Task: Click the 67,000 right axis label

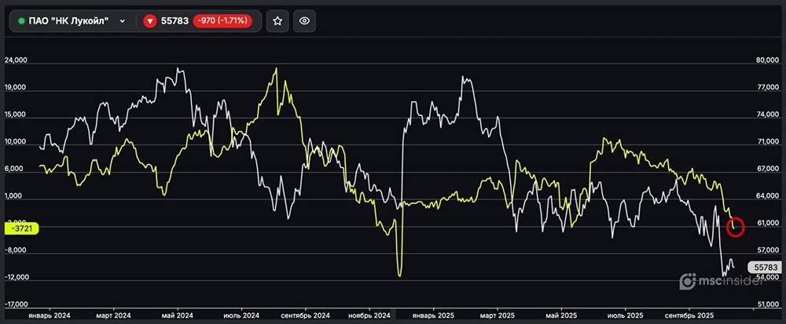Action: (767, 169)
